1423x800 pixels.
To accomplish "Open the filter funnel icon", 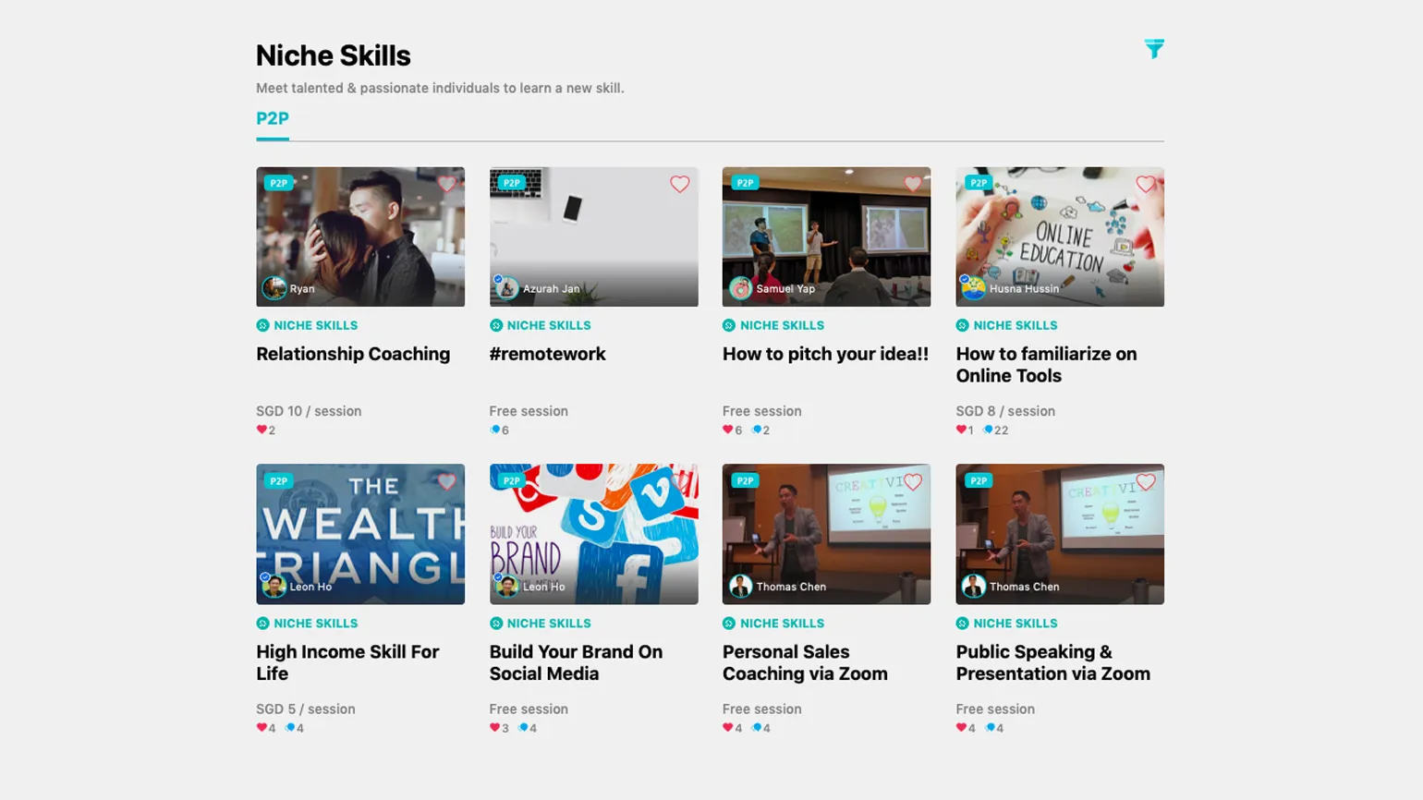I will [x=1154, y=49].
